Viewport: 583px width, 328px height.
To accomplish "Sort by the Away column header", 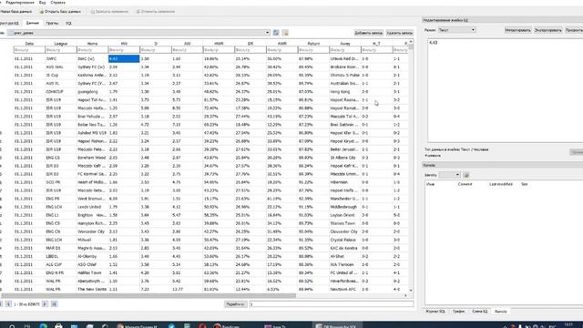I will point(345,44).
